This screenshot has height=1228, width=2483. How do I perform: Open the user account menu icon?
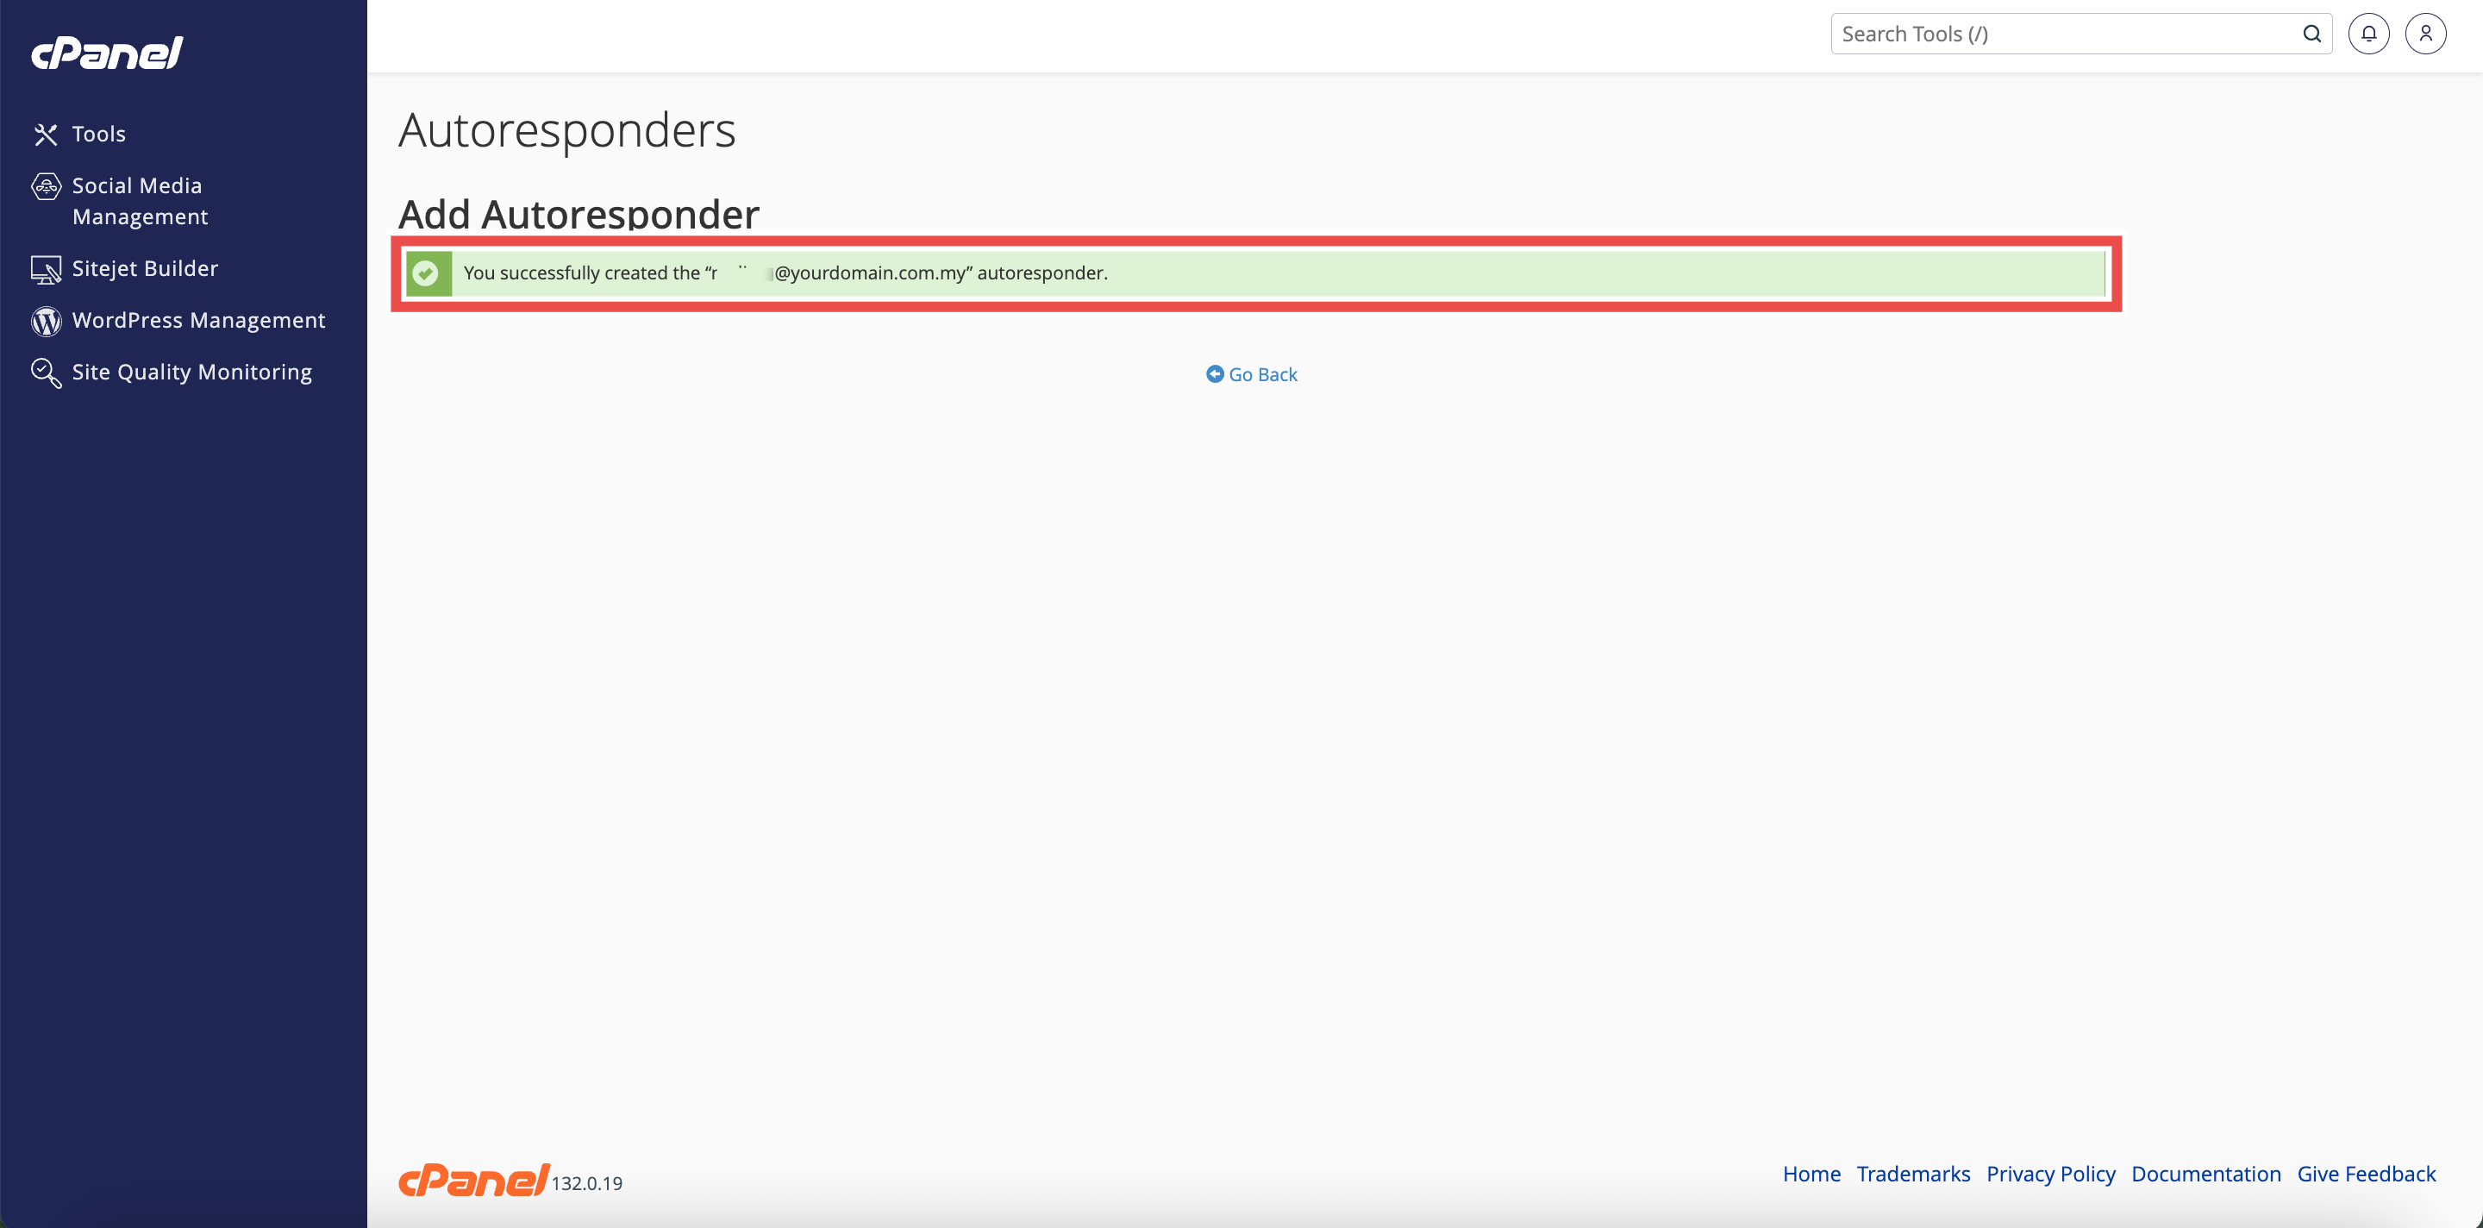(x=2425, y=34)
